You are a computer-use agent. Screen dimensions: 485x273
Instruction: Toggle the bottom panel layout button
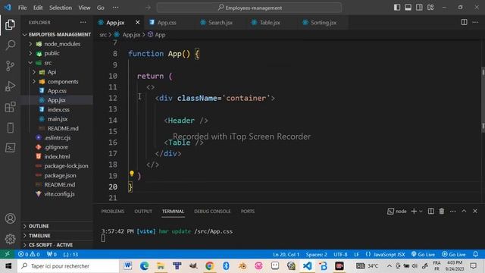click(408, 8)
